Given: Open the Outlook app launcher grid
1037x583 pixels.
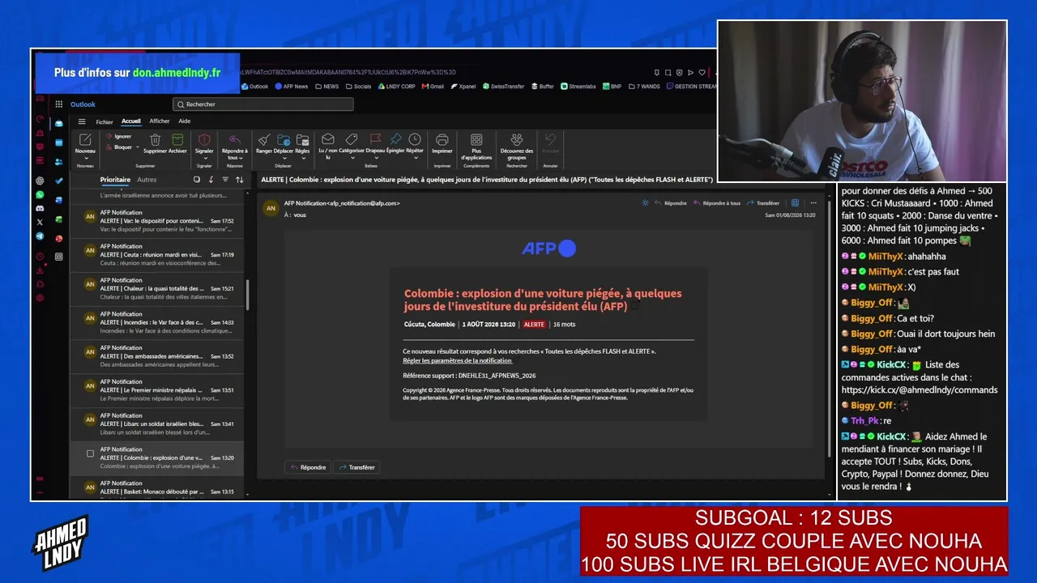Looking at the screenshot, I should pyautogui.click(x=59, y=104).
